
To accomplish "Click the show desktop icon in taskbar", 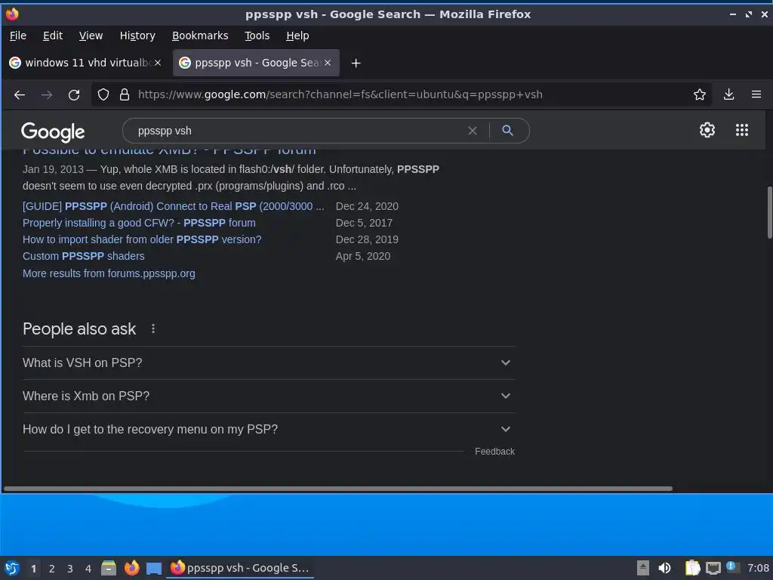I will coord(154,569).
